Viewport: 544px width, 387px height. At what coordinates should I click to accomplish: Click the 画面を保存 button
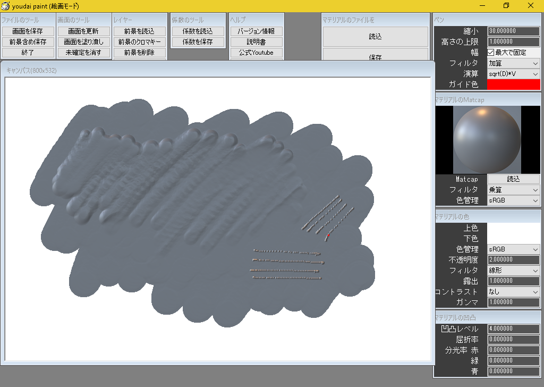point(28,31)
